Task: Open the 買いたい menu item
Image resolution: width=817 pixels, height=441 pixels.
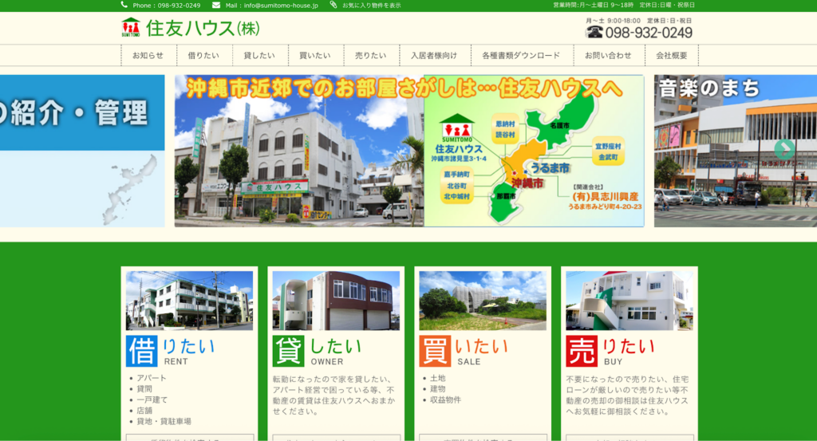Action: point(316,55)
